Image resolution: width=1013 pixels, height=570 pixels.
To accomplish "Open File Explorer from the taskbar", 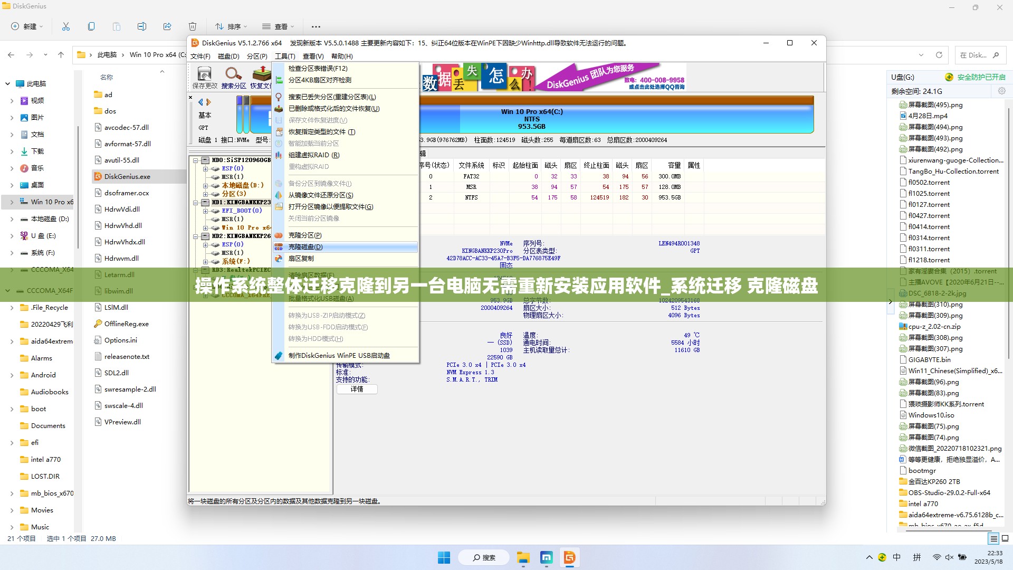I will (x=523, y=557).
